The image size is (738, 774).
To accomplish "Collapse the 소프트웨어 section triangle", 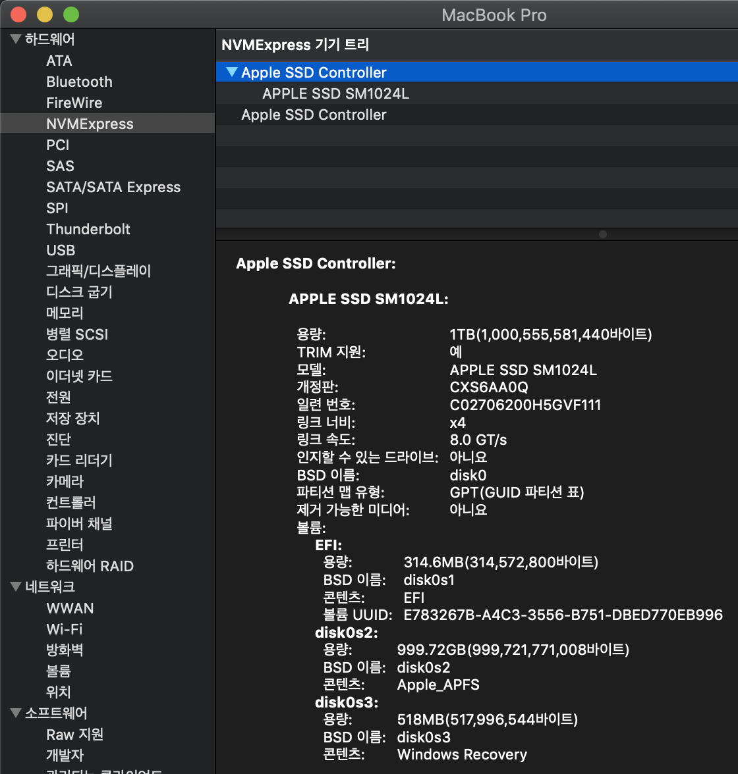I will point(16,713).
